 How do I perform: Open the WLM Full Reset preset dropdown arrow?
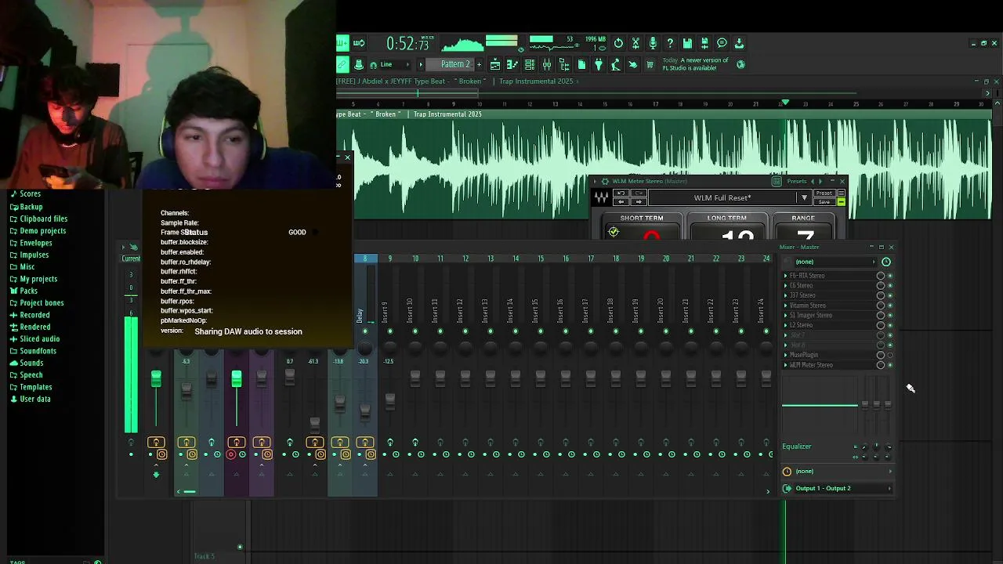(x=804, y=198)
